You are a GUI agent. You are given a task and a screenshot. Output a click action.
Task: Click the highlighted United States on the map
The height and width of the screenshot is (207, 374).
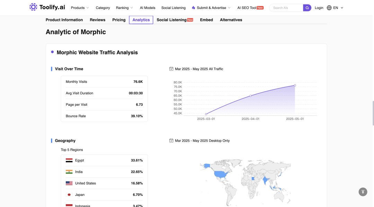pyautogui.click(x=220, y=175)
